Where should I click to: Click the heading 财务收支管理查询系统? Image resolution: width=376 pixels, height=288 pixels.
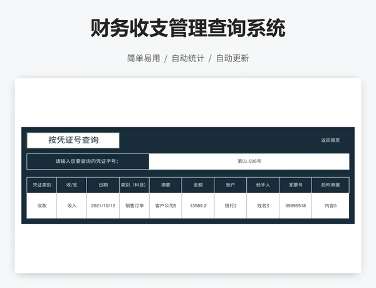pos(188,28)
